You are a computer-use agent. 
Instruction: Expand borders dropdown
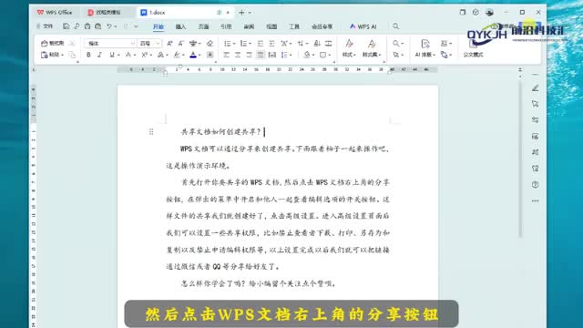[330, 56]
